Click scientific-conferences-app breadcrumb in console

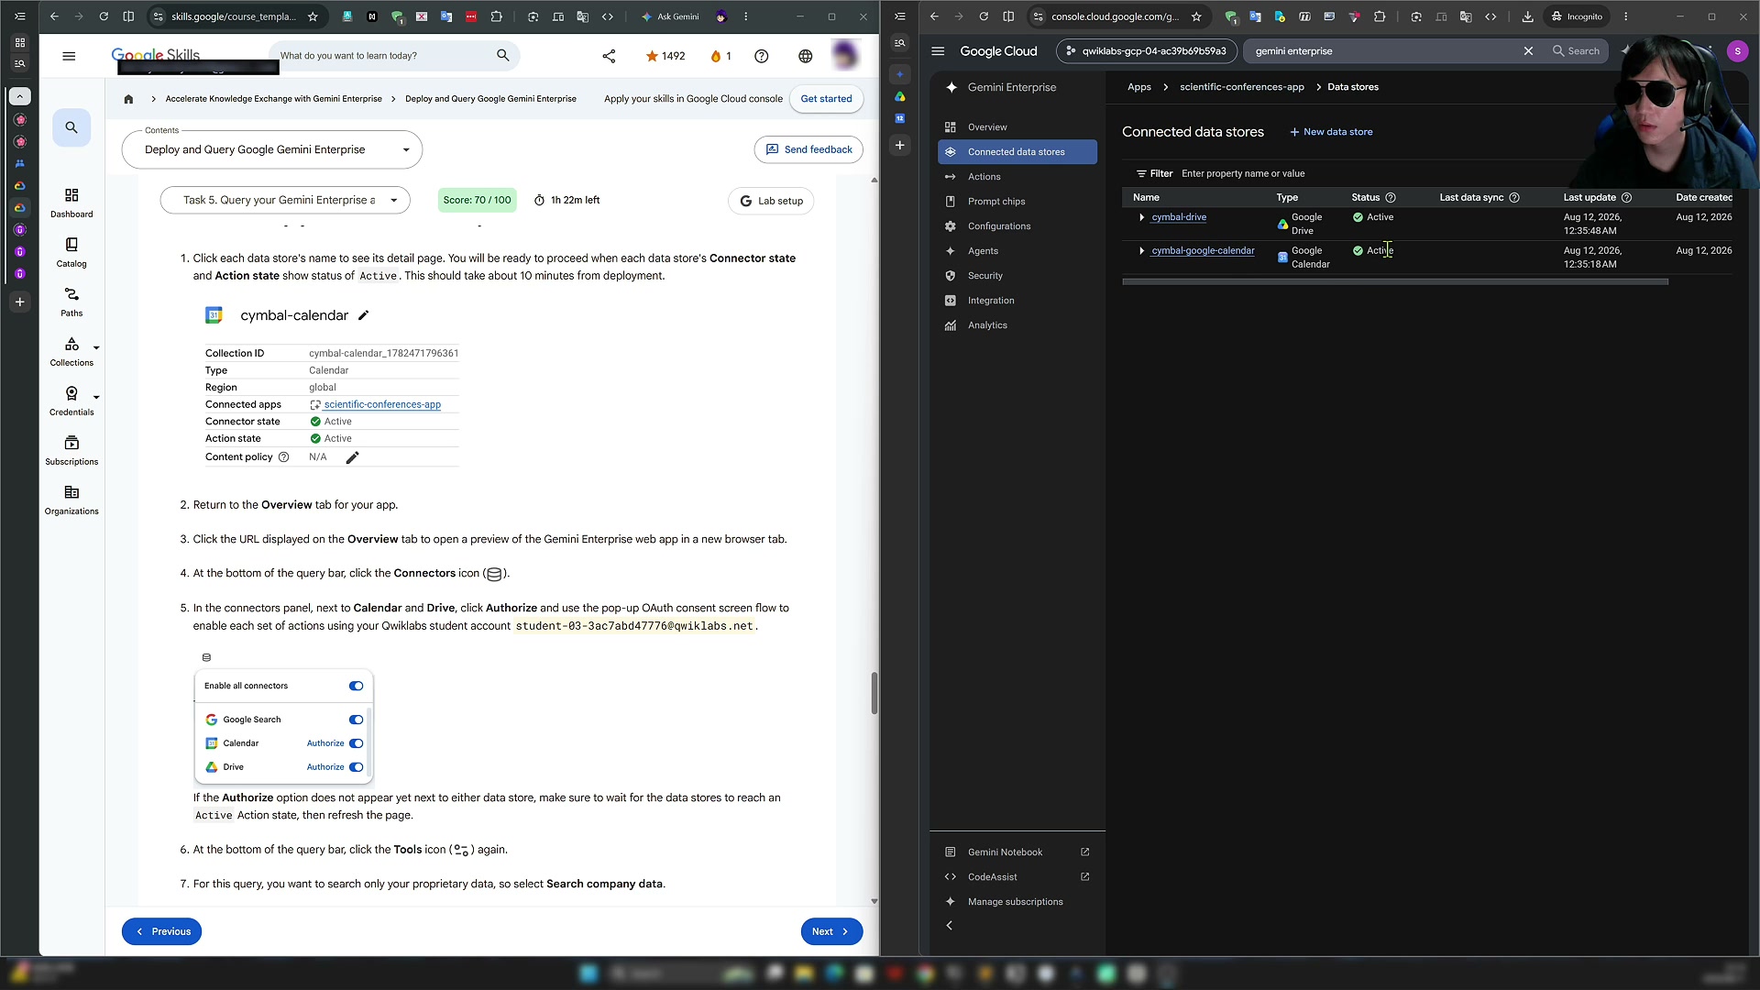click(x=1241, y=87)
